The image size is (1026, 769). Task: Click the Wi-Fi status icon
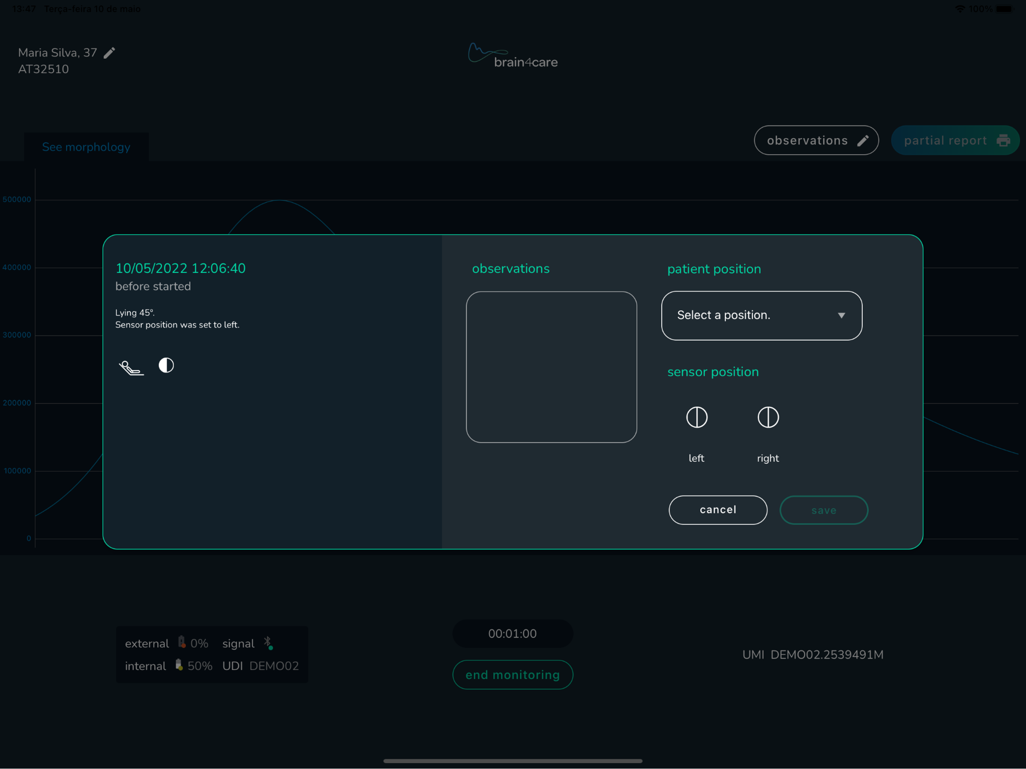coord(960,9)
